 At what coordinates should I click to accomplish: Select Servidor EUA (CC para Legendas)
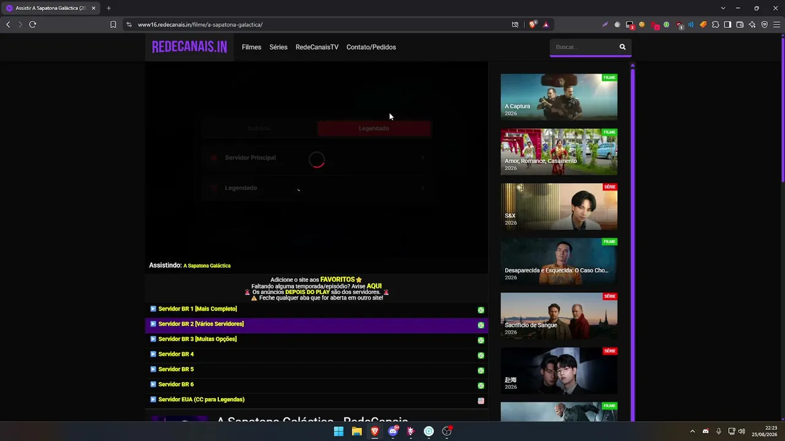click(201, 399)
